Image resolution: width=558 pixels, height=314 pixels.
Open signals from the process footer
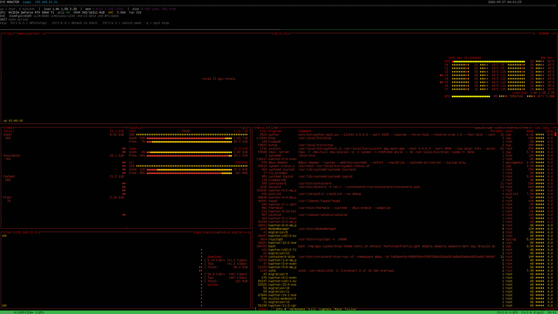click(325, 309)
